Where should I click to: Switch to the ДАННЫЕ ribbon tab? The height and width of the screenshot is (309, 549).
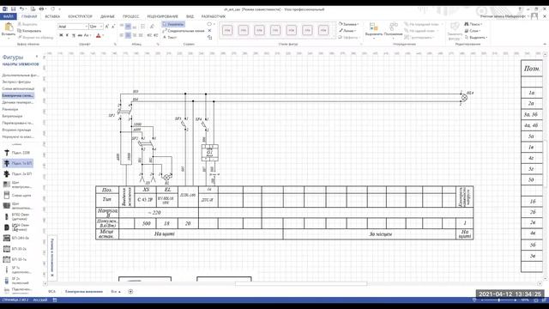tap(107, 16)
